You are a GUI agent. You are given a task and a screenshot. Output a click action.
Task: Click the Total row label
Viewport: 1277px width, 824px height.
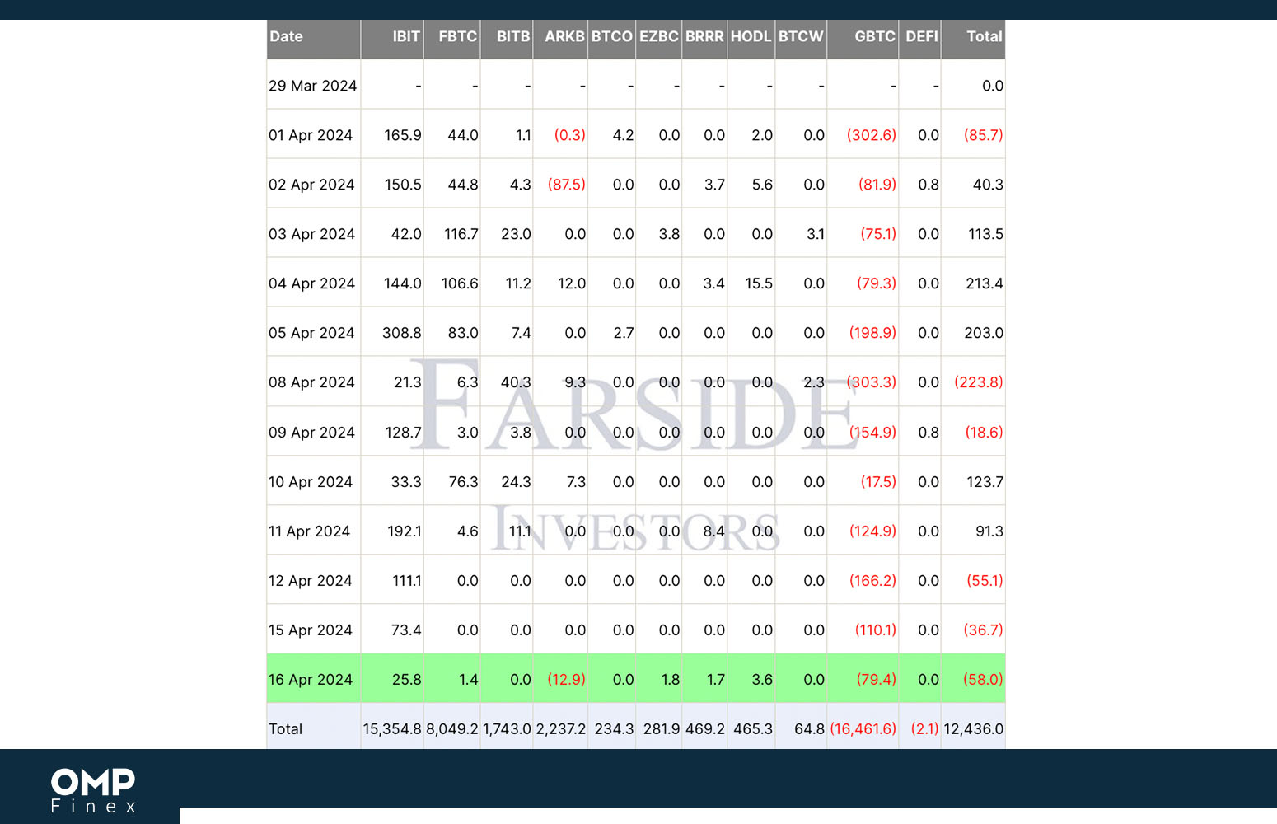tap(285, 729)
